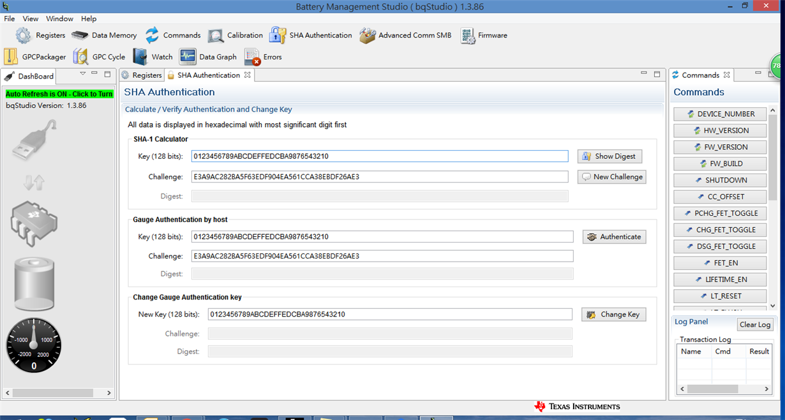Launch GPC Cycle tool
Viewport: 785px width, 420px height.
click(99, 57)
